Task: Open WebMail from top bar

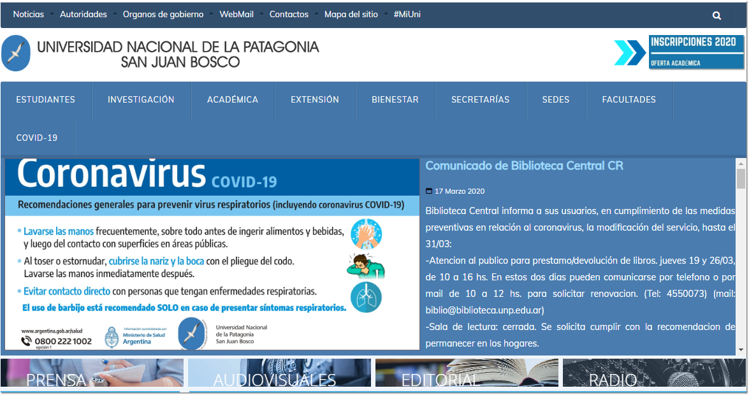Action: point(236,14)
